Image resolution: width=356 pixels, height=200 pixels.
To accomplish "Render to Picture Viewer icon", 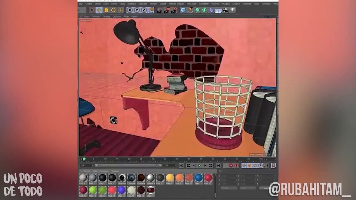I will point(167,10).
